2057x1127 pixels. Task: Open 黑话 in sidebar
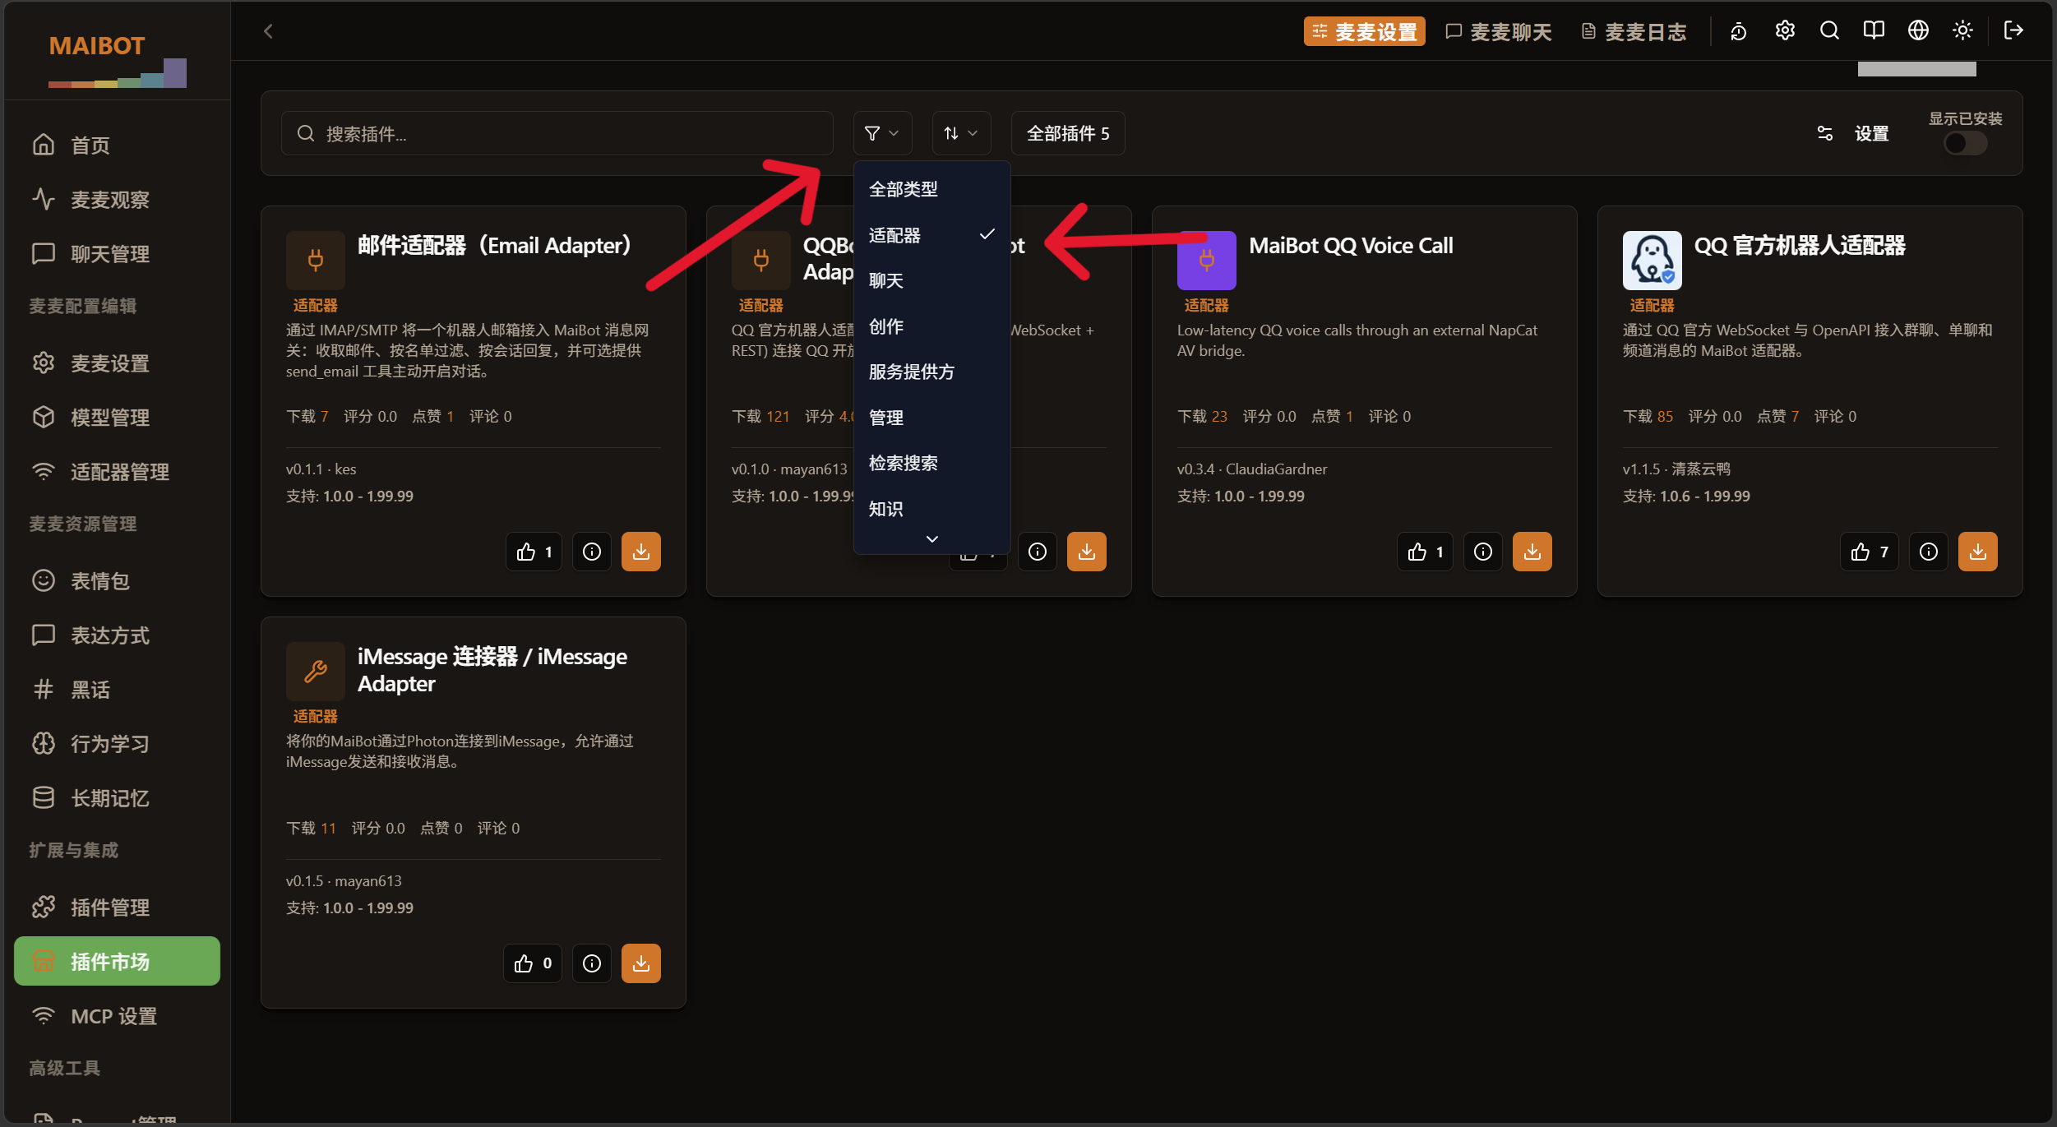pyautogui.click(x=118, y=690)
